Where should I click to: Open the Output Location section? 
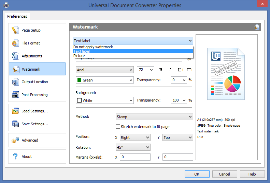pyautogui.click(x=37, y=82)
